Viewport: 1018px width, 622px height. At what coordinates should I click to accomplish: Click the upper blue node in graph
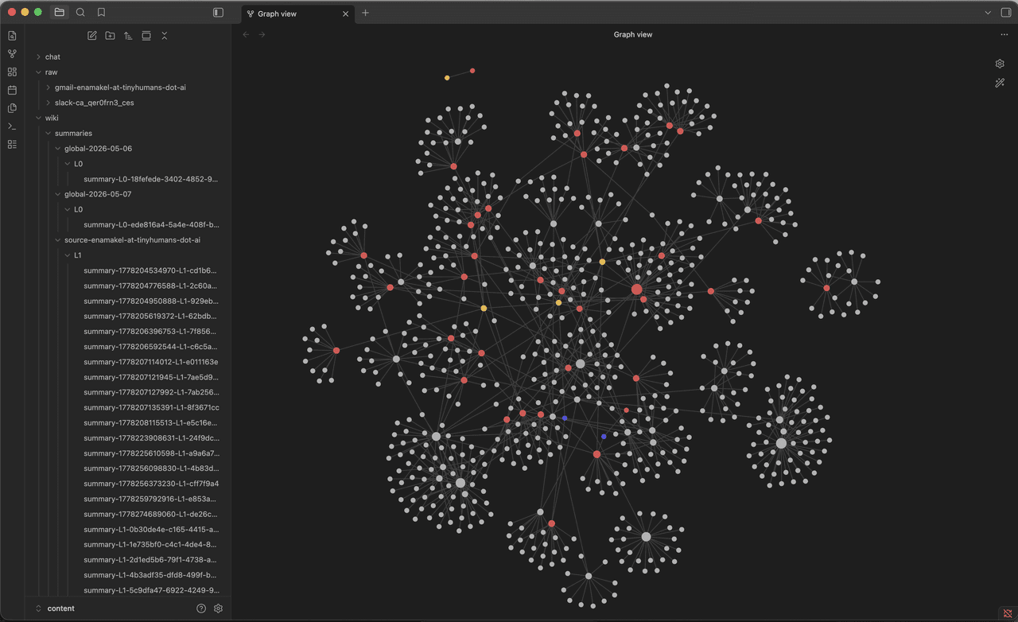coord(565,418)
